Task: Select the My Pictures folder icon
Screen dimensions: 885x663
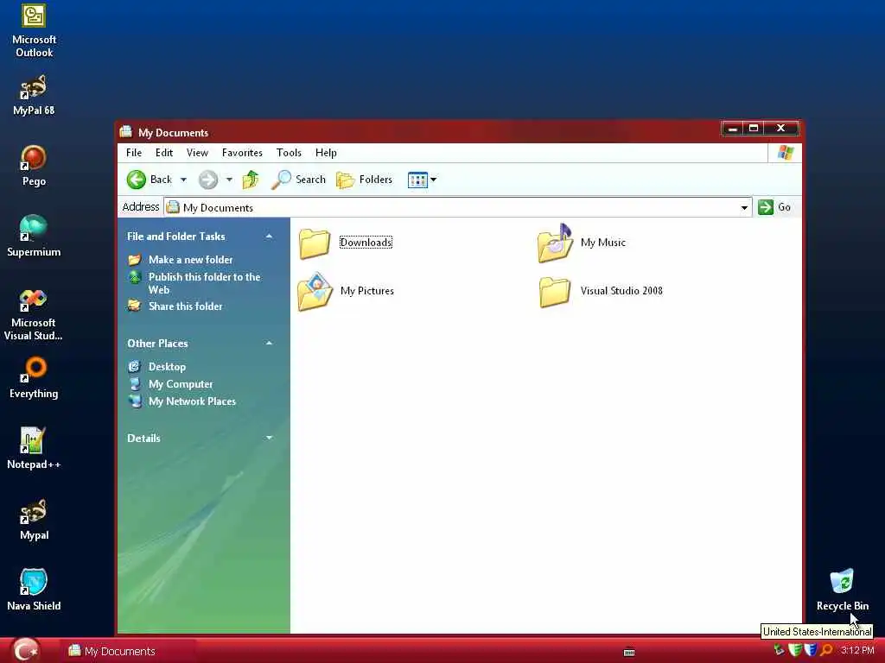Action: coord(315,292)
